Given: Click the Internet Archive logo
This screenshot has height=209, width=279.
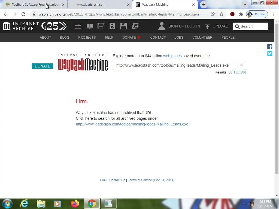Looking at the screenshot, I should click(21, 26).
